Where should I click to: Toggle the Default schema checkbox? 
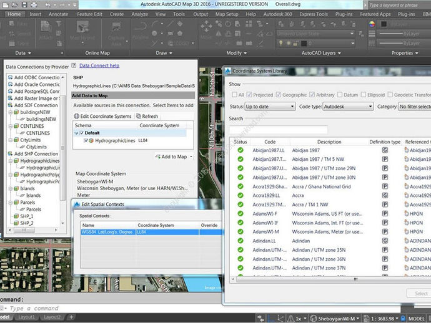coord(81,133)
